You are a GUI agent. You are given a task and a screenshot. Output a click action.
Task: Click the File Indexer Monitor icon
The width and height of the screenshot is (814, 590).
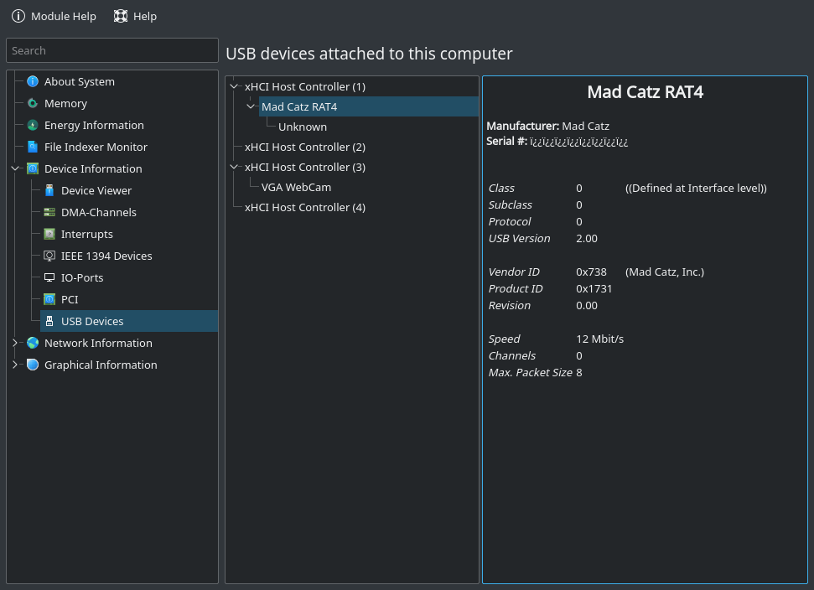point(33,147)
